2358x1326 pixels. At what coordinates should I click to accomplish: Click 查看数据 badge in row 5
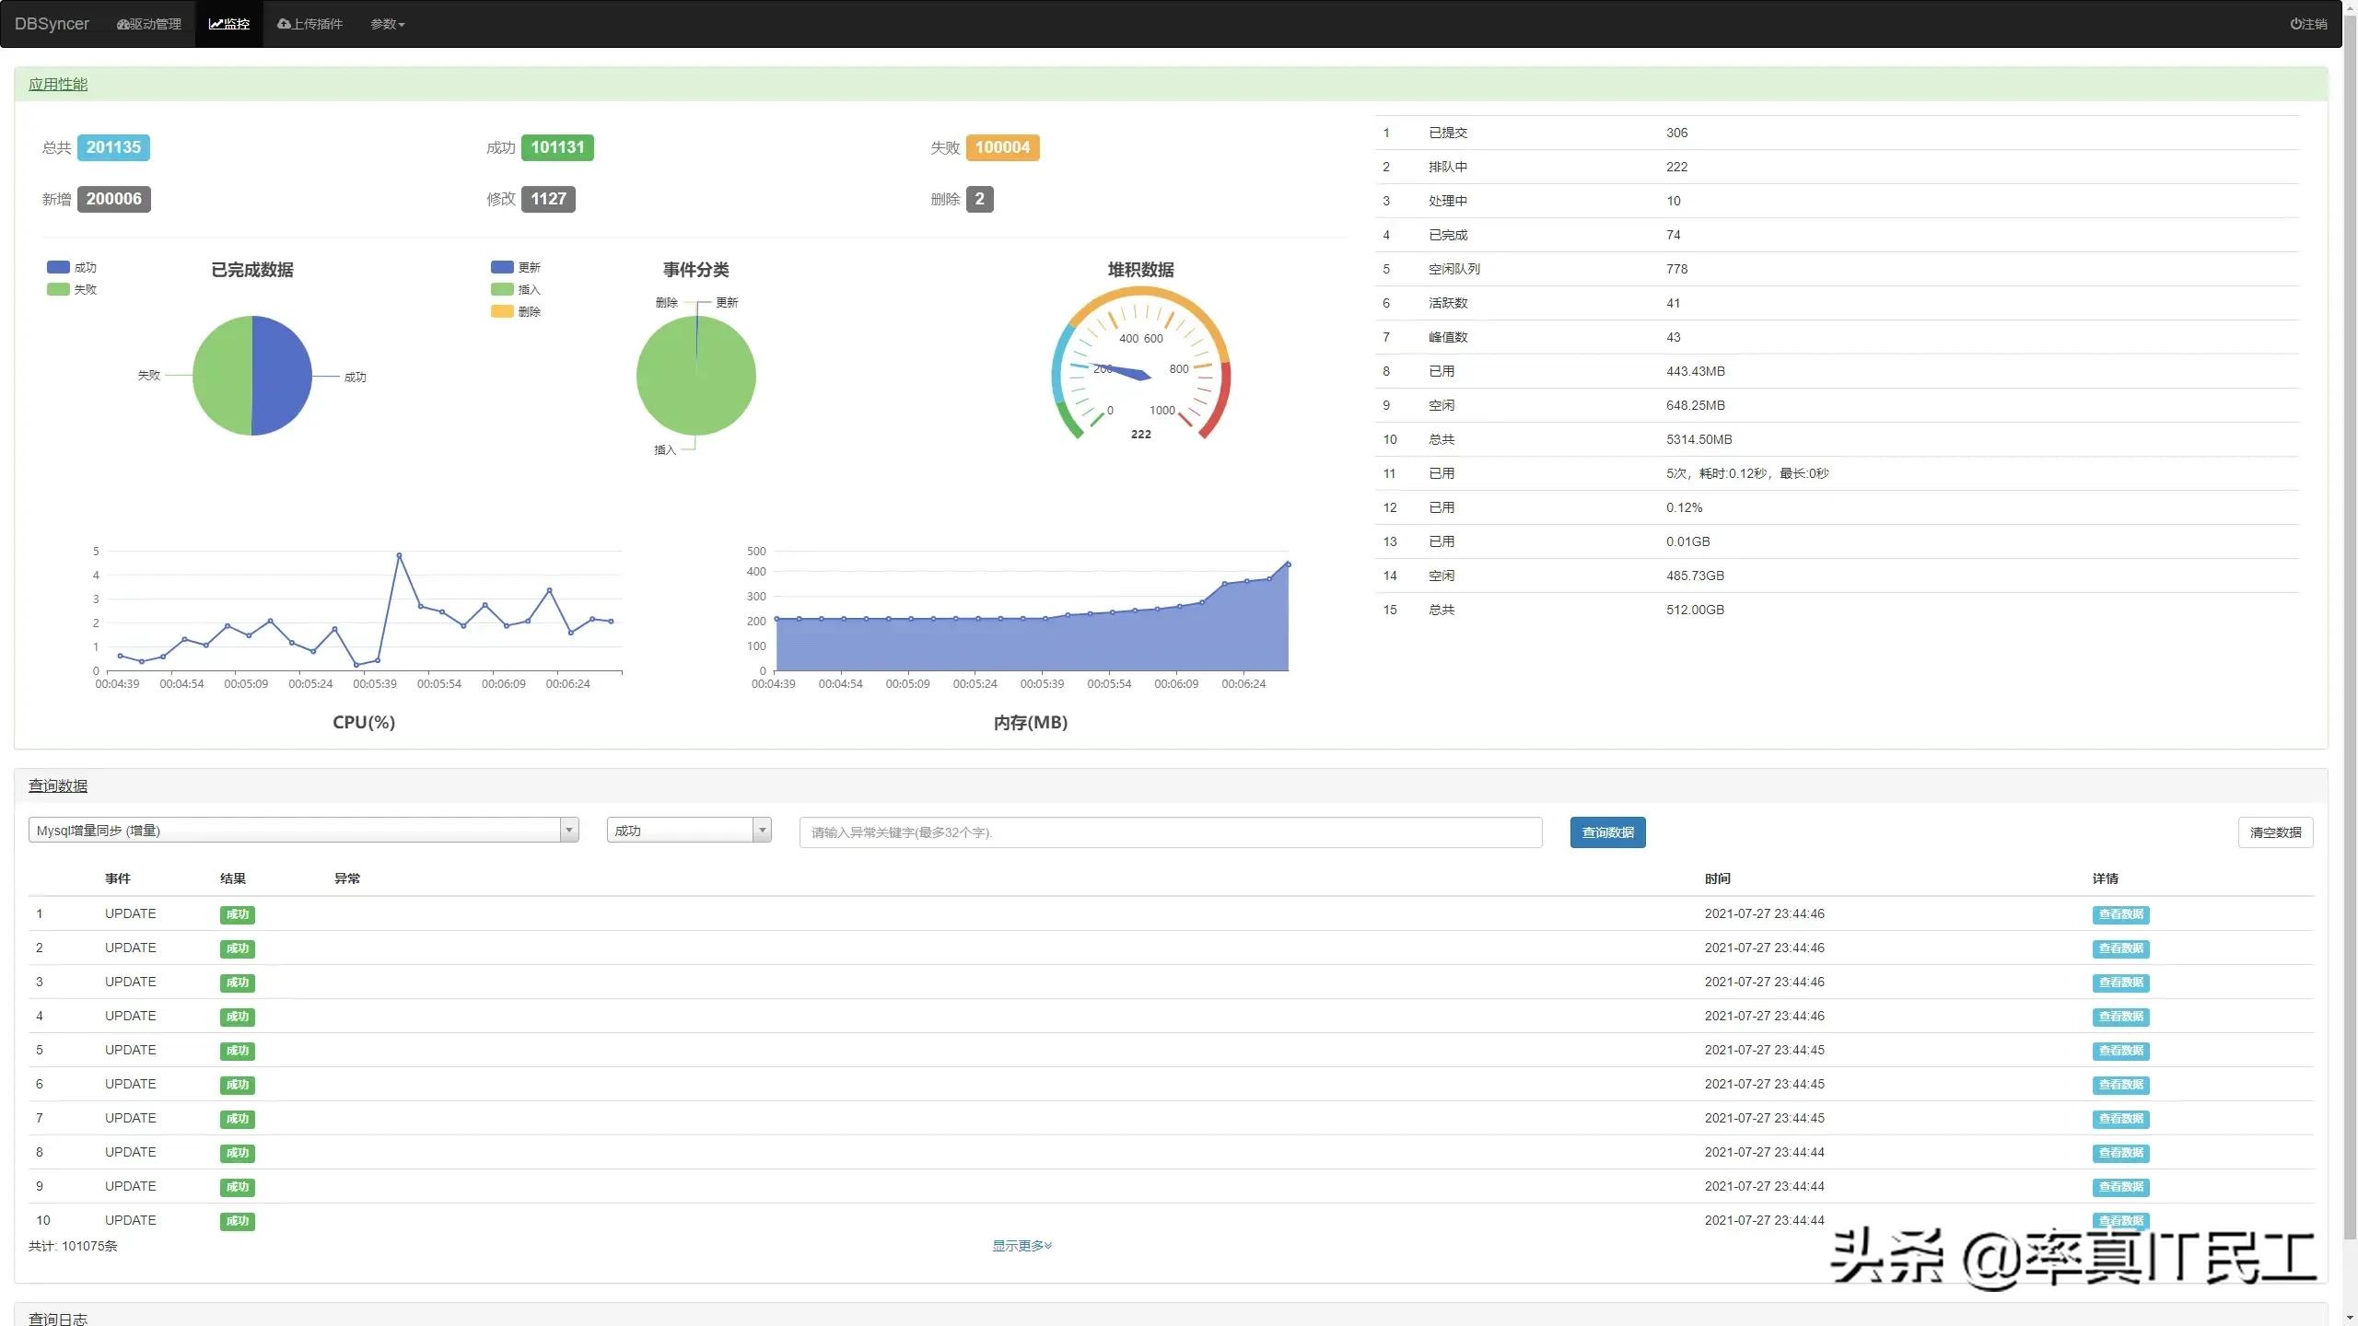coord(2120,1051)
